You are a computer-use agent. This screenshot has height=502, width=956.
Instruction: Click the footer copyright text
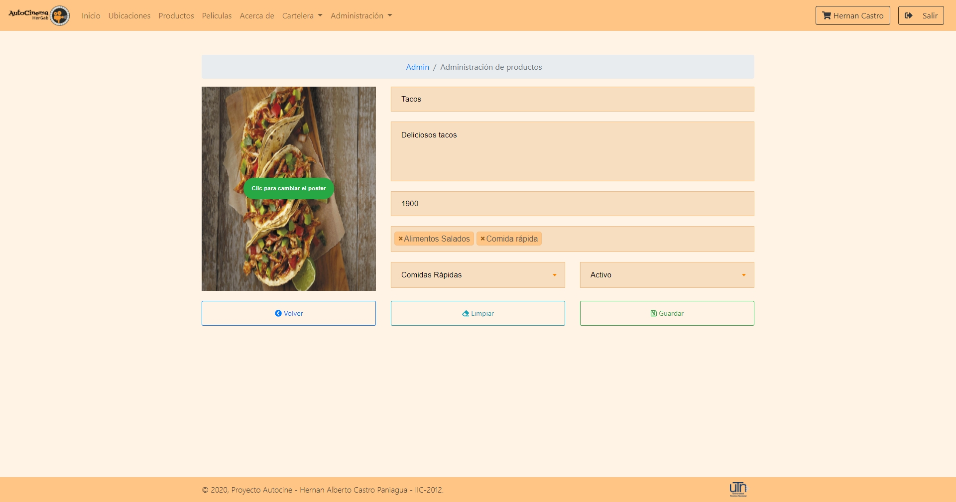tap(323, 490)
